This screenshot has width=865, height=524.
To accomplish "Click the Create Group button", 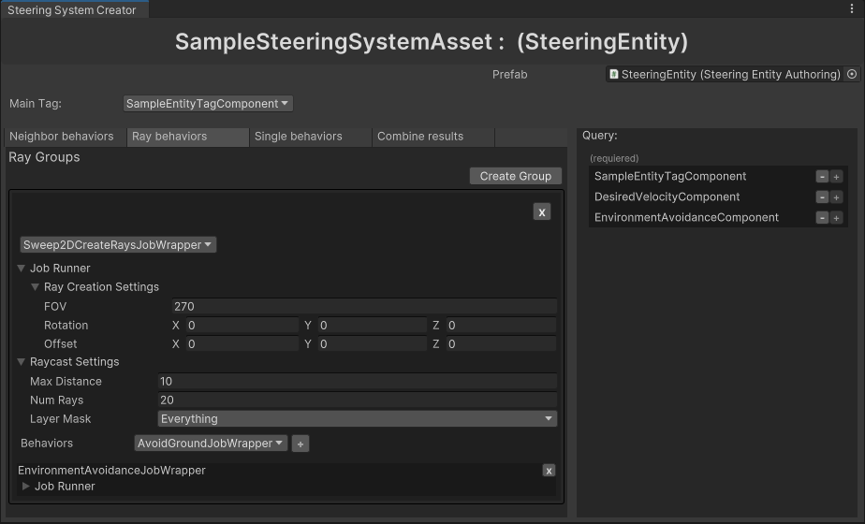I will tap(515, 176).
